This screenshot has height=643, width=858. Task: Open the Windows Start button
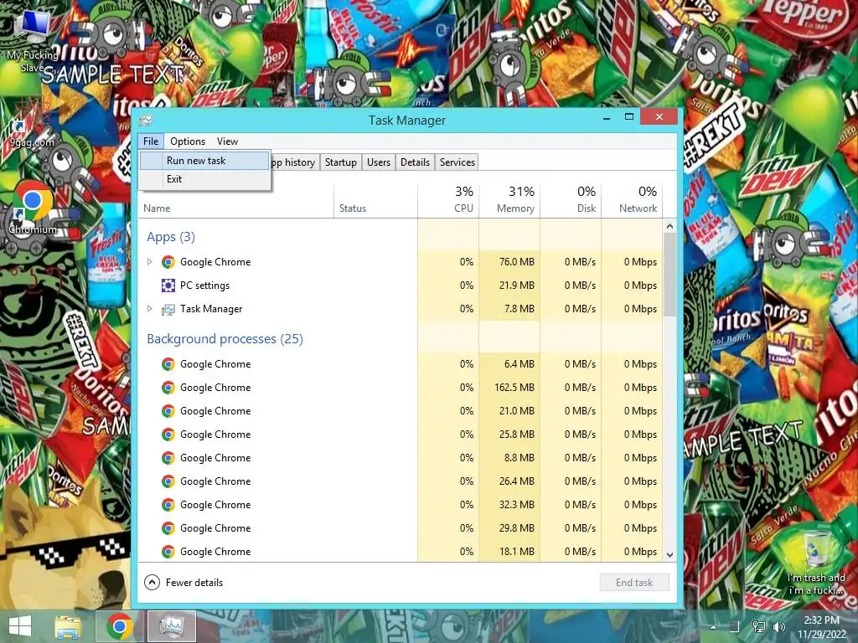point(20,626)
